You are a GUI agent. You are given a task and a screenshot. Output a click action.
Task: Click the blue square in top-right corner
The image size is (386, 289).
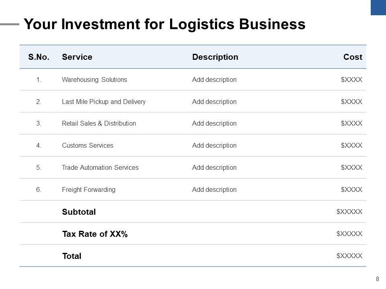pyautogui.click(x=378, y=7)
